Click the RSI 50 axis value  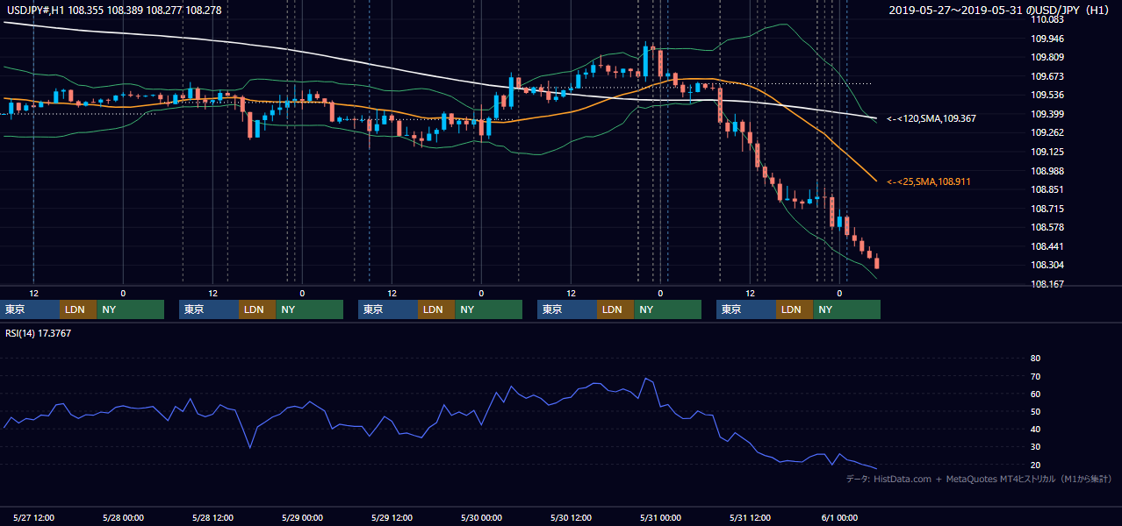coord(1035,411)
